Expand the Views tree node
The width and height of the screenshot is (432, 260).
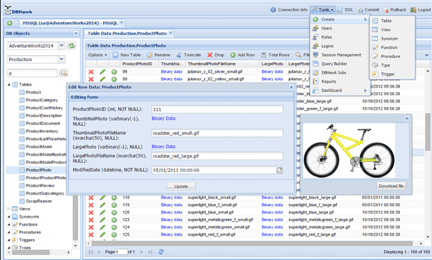[x=9, y=209]
